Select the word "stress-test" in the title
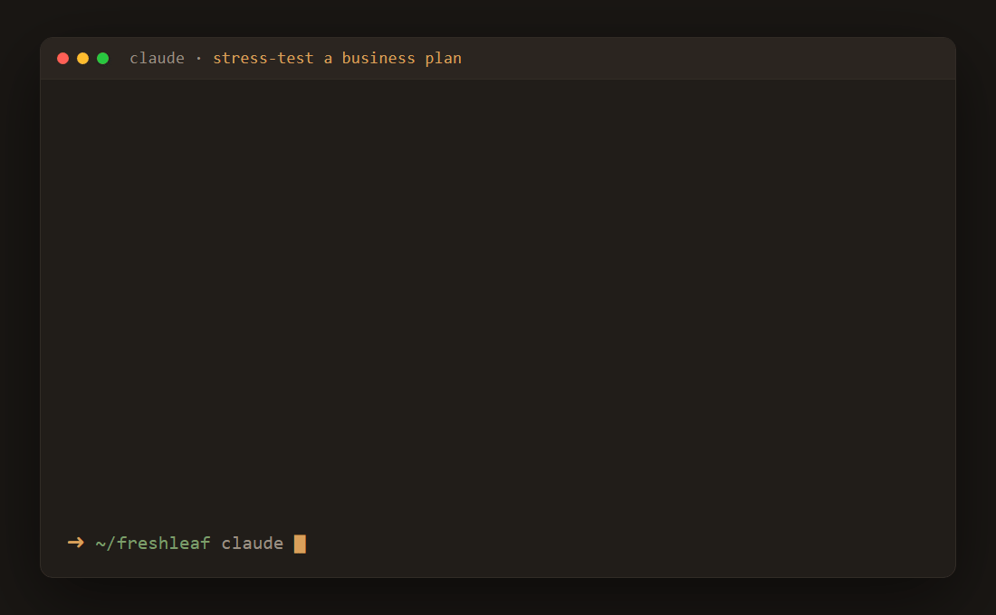Image resolution: width=996 pixels, height=615 pixels. tap(263, 59)
